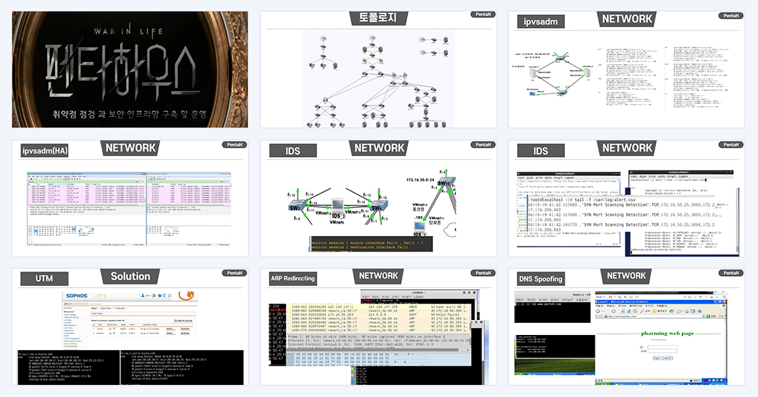Click the Solution header on UTM slide
This screenshot has width=758, height=397.
click(x=130, y=277)
